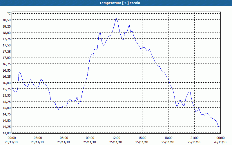Select the 25/11/18 date under 06:00

64,142
